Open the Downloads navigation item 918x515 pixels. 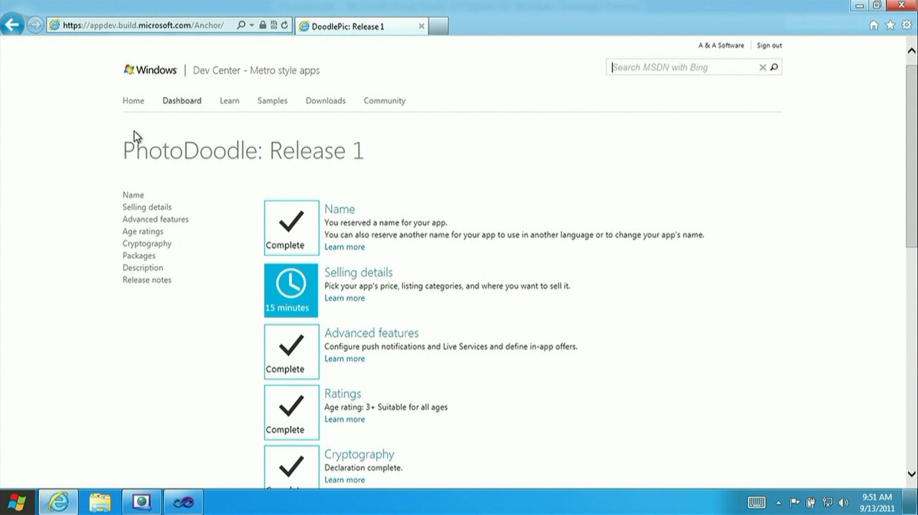(326, 100)
